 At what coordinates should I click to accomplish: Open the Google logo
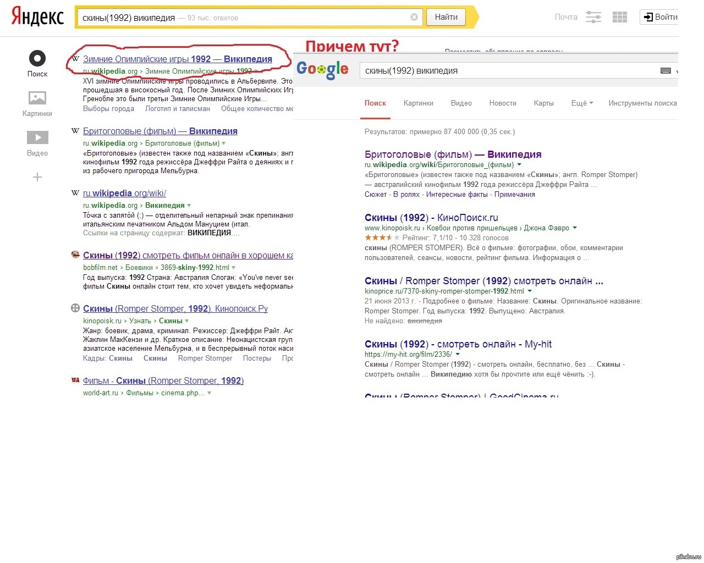[x=322, y=69]
